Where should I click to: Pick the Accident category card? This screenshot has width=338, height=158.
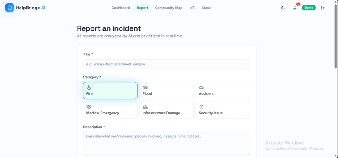tap(223, 91)
